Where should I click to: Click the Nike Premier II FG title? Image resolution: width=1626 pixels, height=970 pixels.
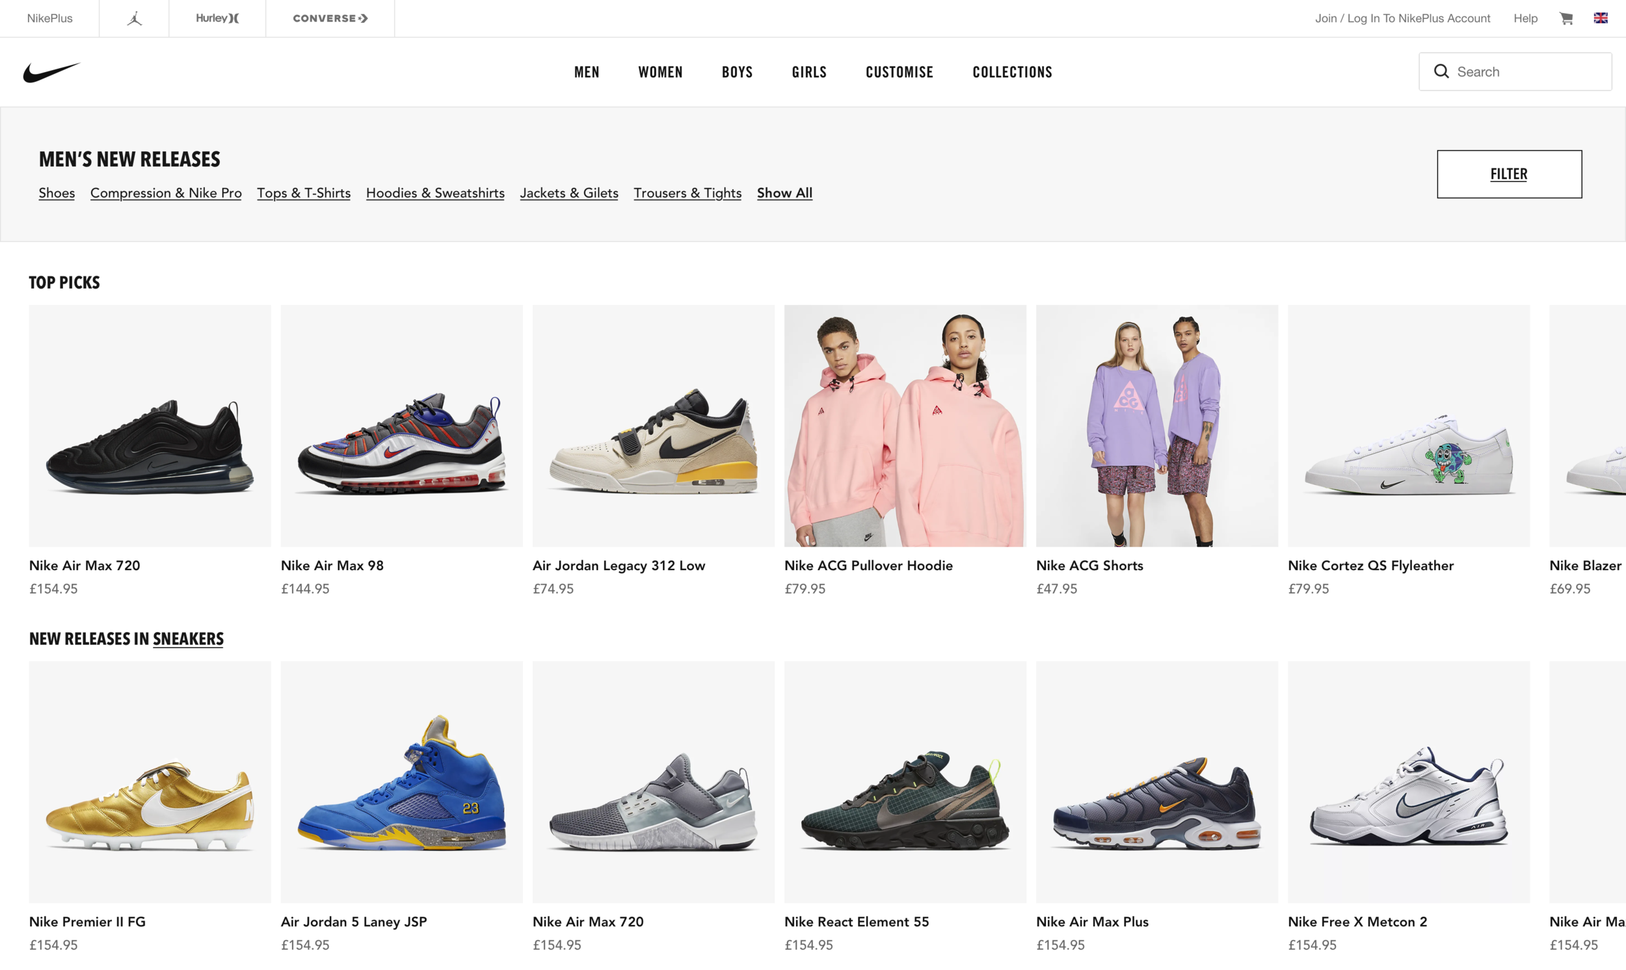[x=87, y=922]
